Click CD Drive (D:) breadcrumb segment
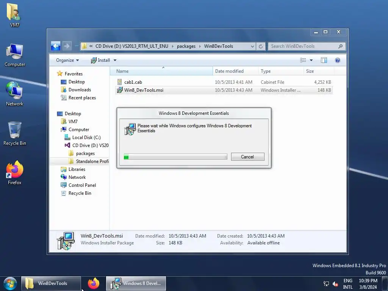The height and width of the screenshot is (291, 388). point(131,46)
